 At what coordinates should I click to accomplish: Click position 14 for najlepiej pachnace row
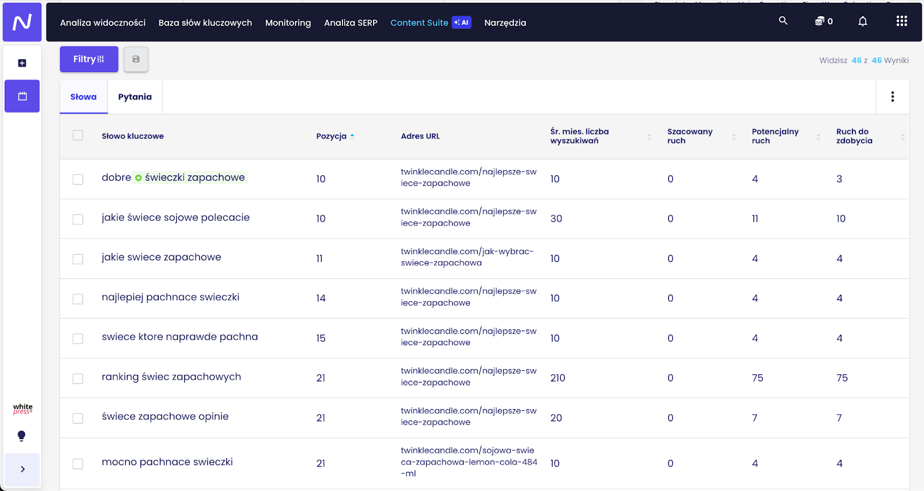pyautogui.click(x=321, y=298)
